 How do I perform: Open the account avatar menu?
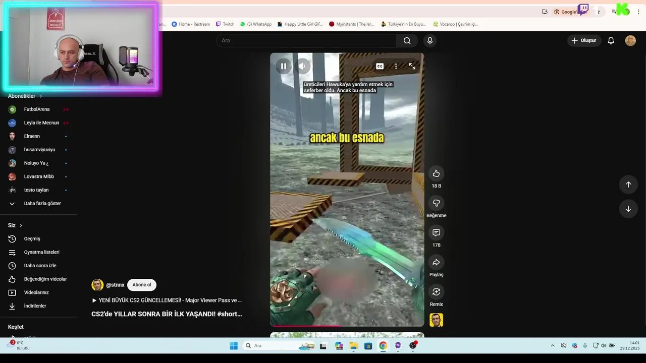[x=630, y=40]
